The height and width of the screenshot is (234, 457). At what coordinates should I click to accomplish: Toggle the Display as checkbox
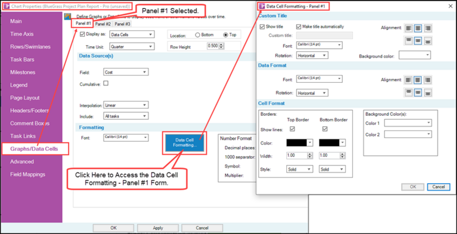[82, 34]
